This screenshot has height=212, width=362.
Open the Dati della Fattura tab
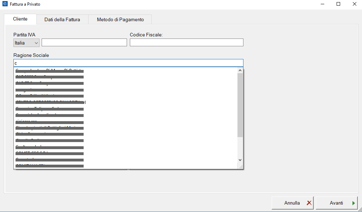point(62,20)
